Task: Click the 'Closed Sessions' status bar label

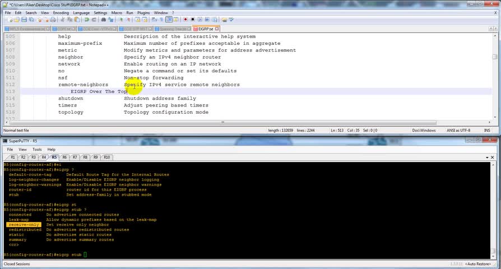Action: point(17,264)
